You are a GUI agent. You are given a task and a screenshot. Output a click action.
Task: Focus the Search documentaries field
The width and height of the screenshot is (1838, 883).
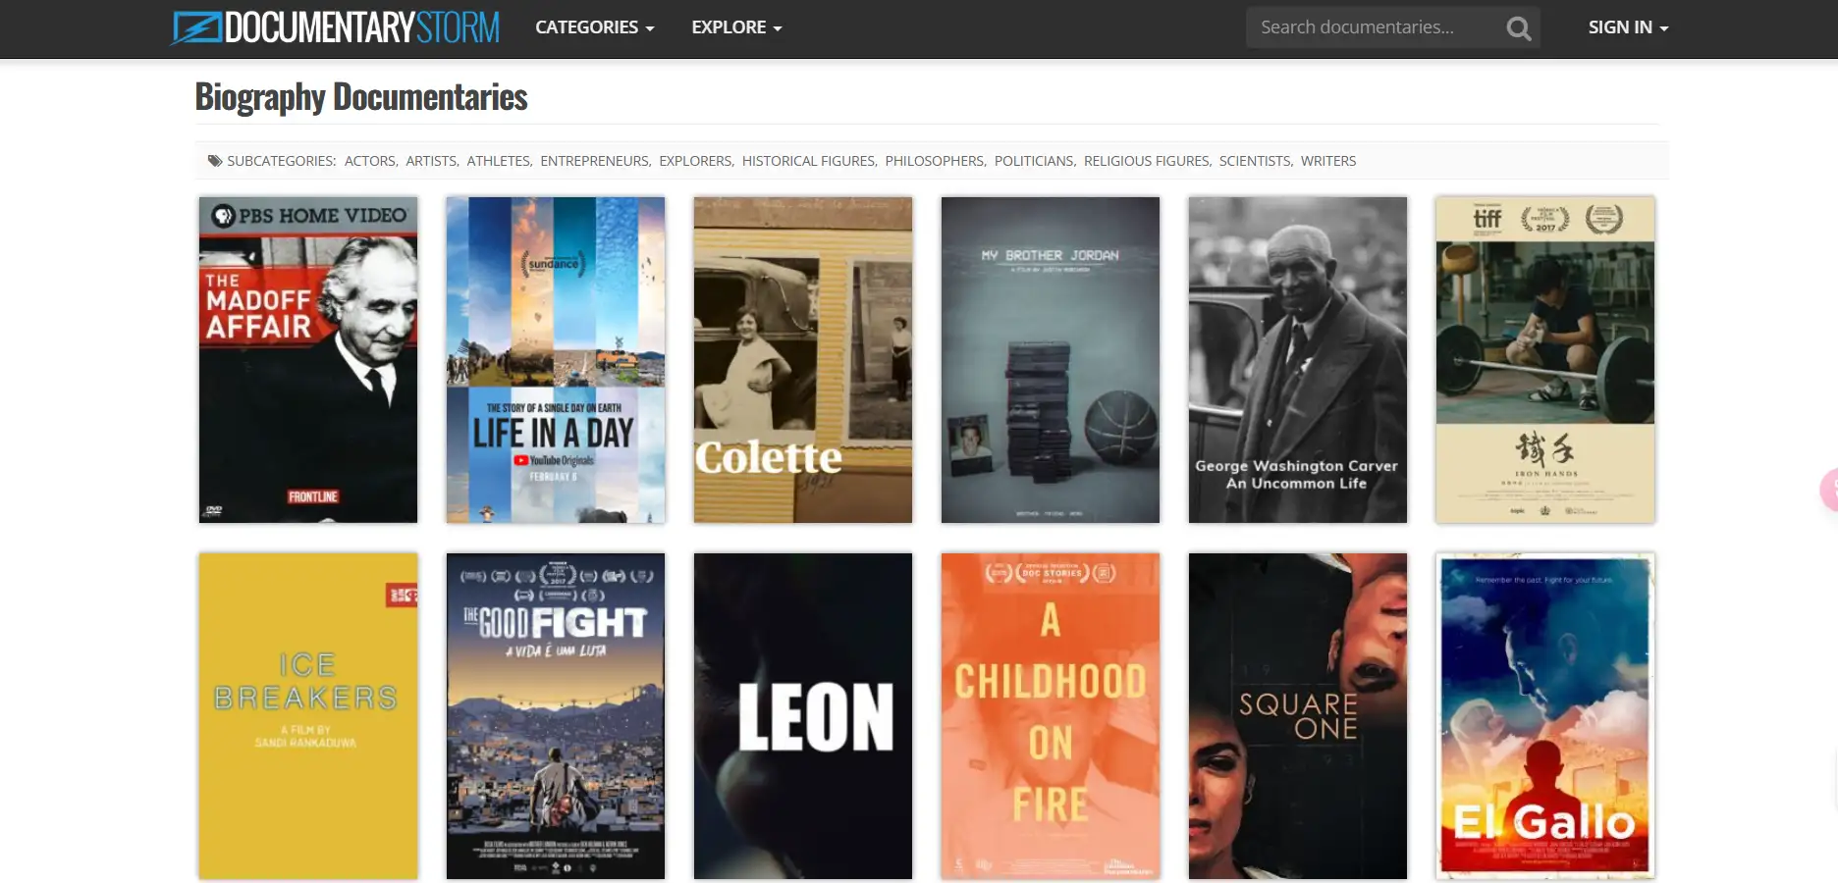click(x=1375, y=27)
